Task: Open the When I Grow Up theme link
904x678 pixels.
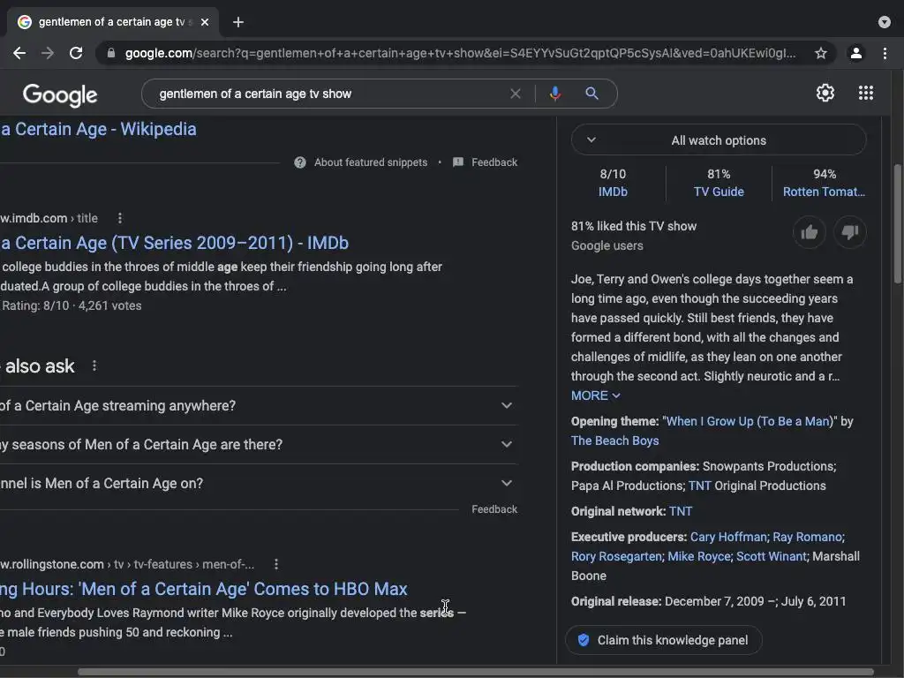Action: point(750,421)
